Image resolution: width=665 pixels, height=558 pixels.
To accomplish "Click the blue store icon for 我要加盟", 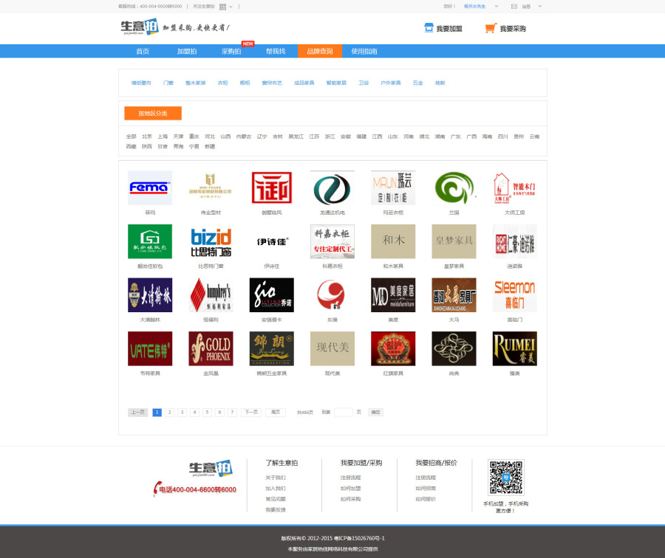I will click(429, 28).
